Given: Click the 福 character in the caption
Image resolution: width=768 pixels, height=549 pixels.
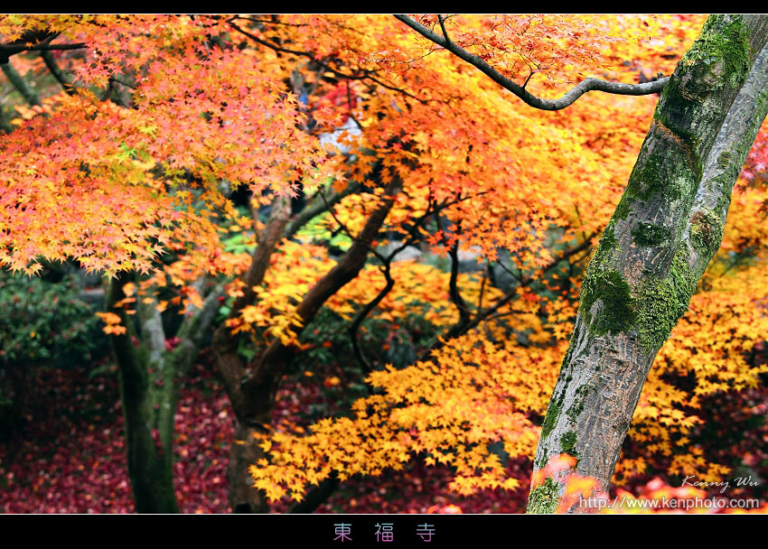Looking at the screenshot, I should click(x=384, y=532).
